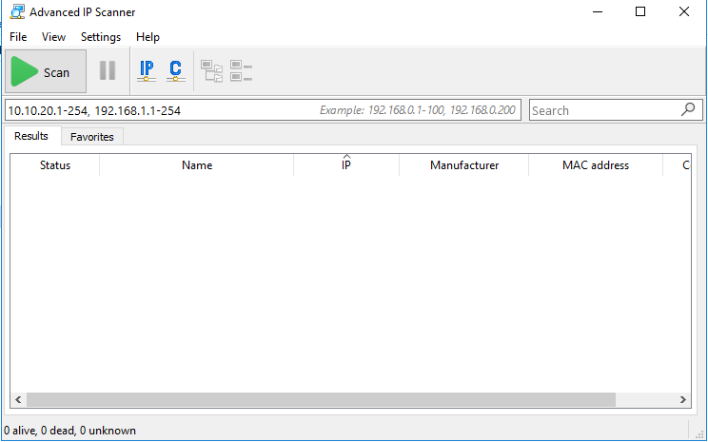Screen dimensions: 708x442
Task: Minimize the Advanced IP Scanner window
Action: 598,11
